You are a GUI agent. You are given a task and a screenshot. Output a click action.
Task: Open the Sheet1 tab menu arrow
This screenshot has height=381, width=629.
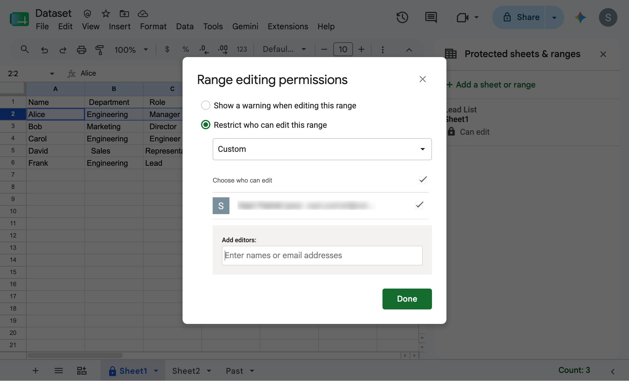tap(156, 371)
